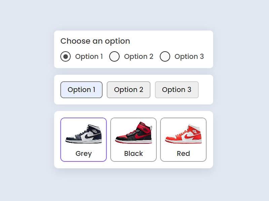Click the 'Option 1' radio label text
The height and width of the screenshot is (201, 269).
89,57
